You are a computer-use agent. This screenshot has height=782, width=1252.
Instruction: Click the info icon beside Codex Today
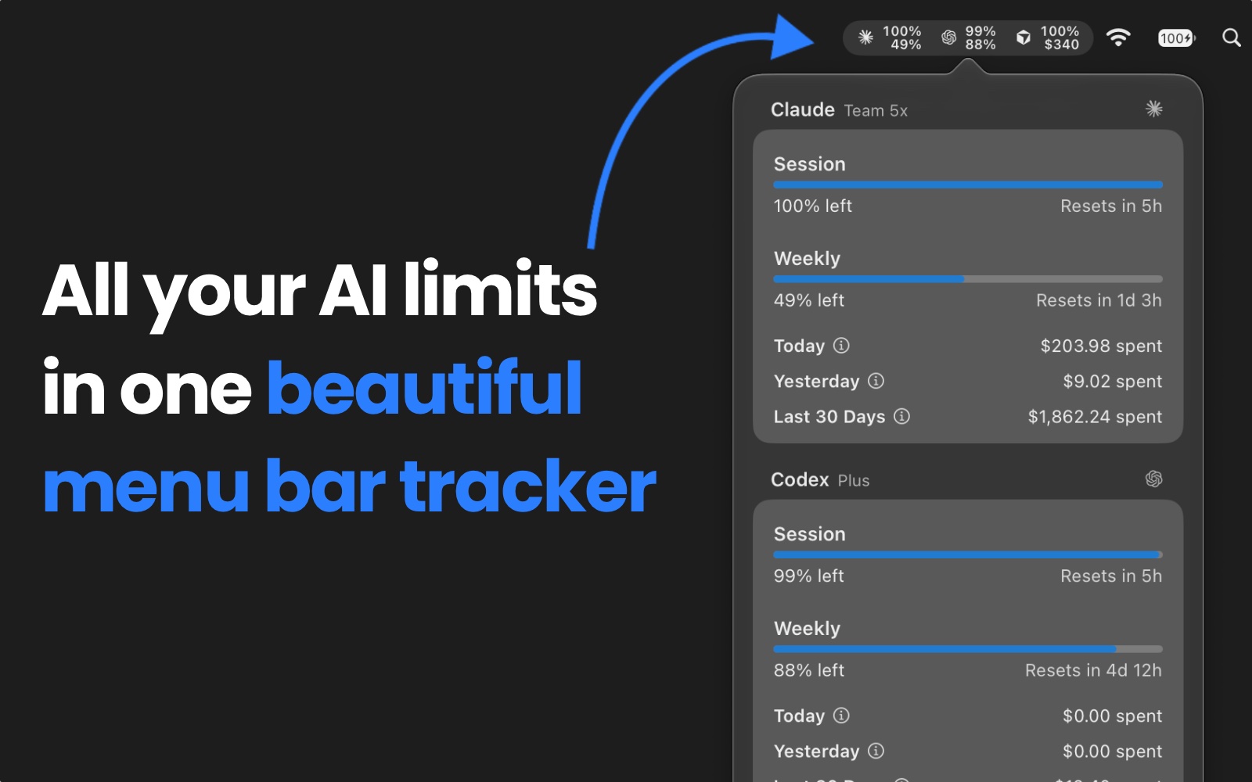(841, 715)
